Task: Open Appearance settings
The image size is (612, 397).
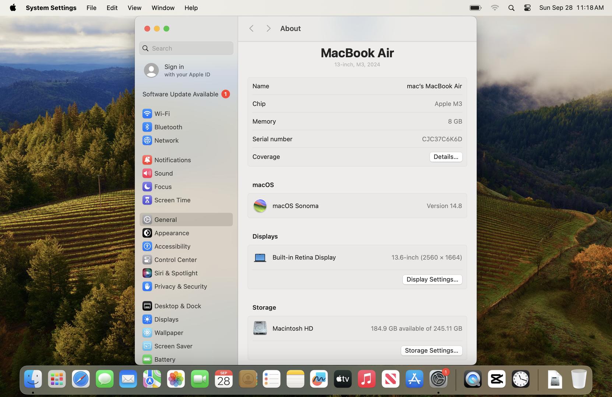Action: click(x=186, y=233)
